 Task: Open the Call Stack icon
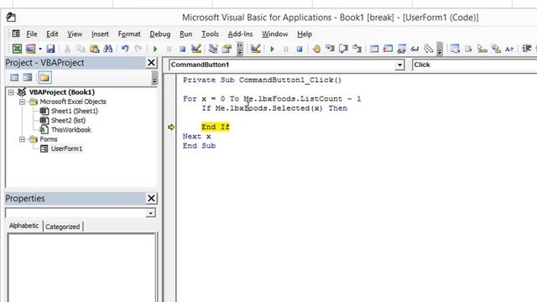pos(428,49)
